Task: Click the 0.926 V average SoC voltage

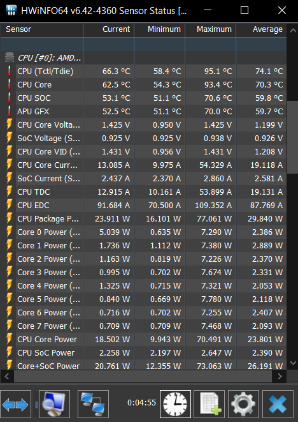Action: [269, 138]
